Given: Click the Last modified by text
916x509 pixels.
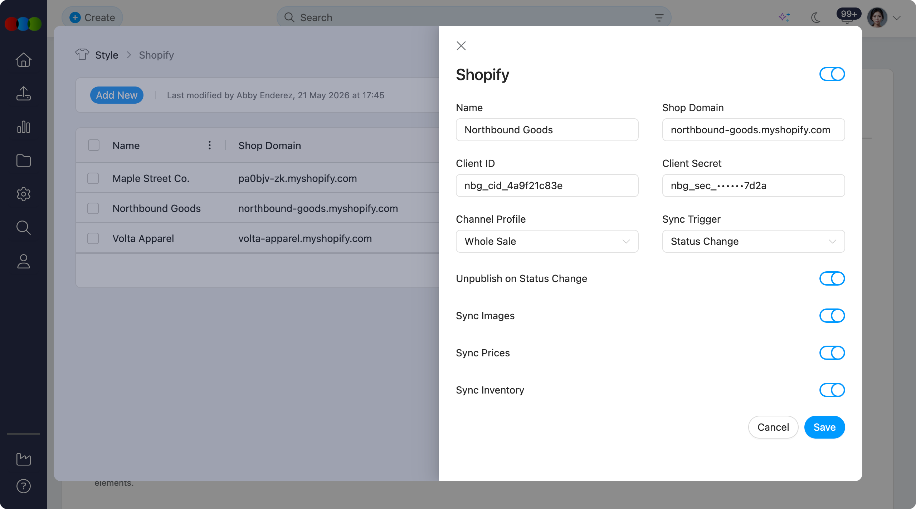Looking at the screenshot, I should coord(276,95).
